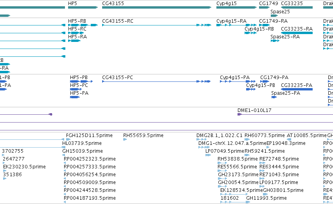Click EST GH20054.5prime
This screenshot has width=333, height=204.
pos(238,182)
